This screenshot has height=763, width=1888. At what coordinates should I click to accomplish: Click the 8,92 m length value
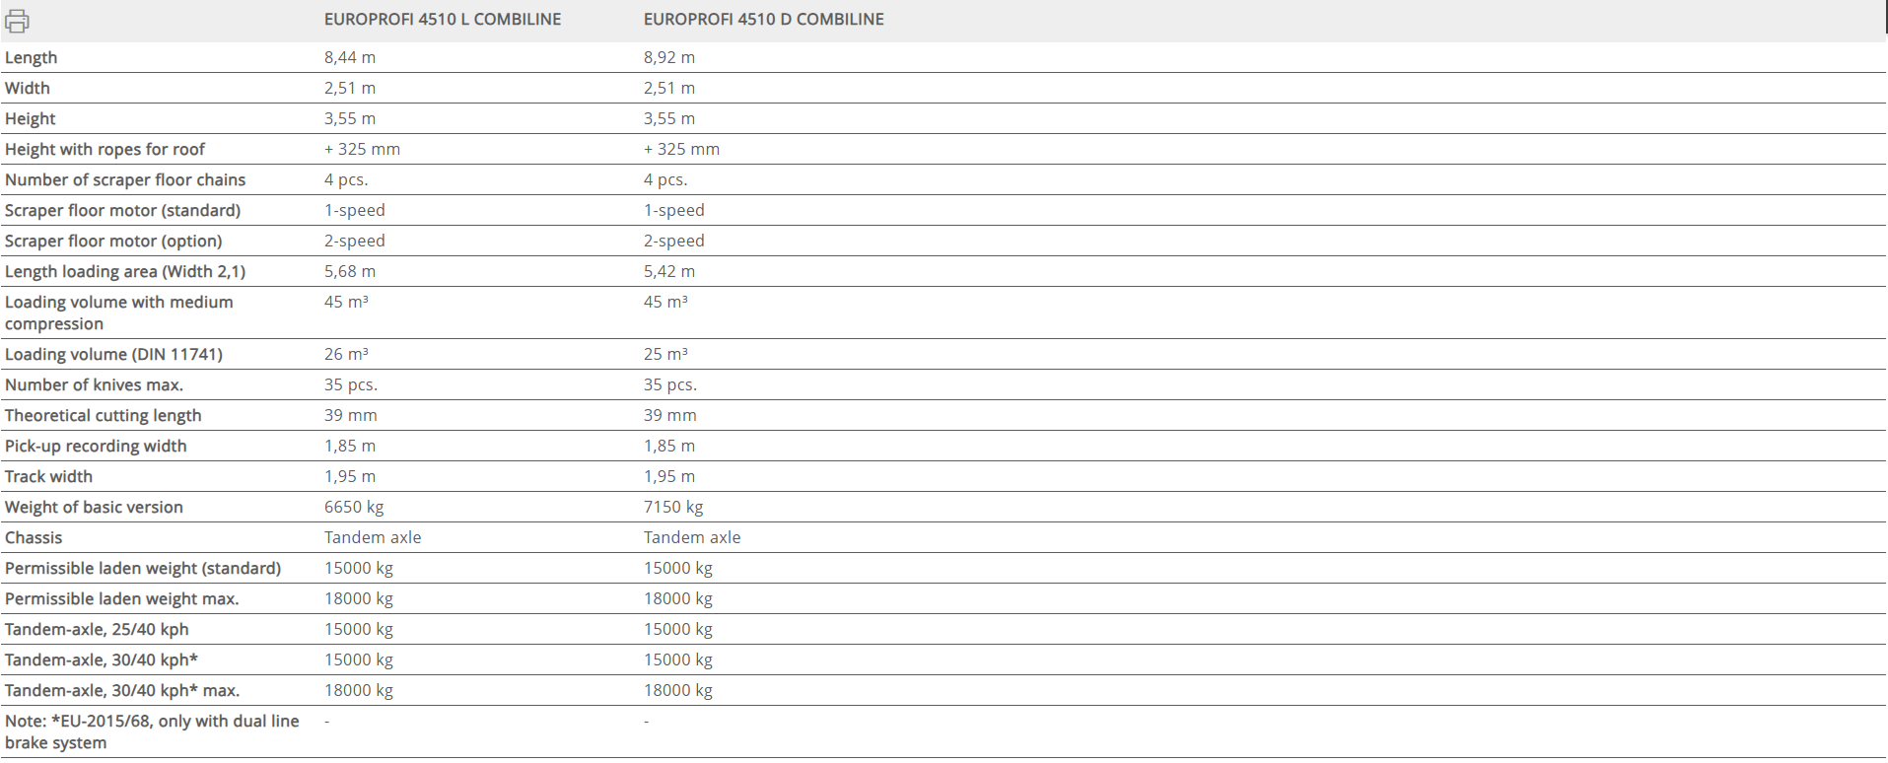[669, 58]
